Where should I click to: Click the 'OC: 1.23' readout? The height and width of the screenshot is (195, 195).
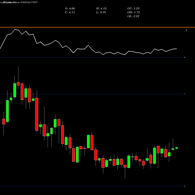pos(133,9)
